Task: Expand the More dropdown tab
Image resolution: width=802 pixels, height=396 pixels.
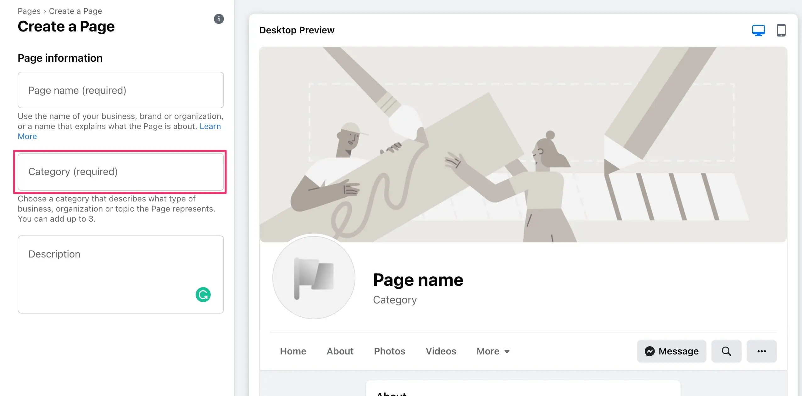Action: click(493, 351)
